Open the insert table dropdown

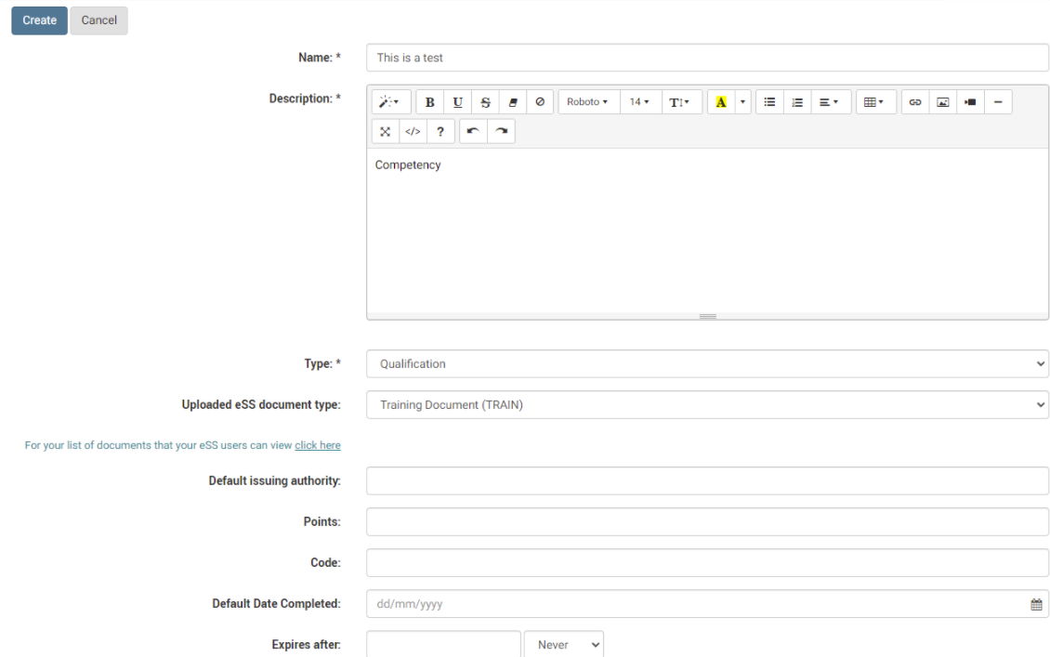click(x=874, y=102)
